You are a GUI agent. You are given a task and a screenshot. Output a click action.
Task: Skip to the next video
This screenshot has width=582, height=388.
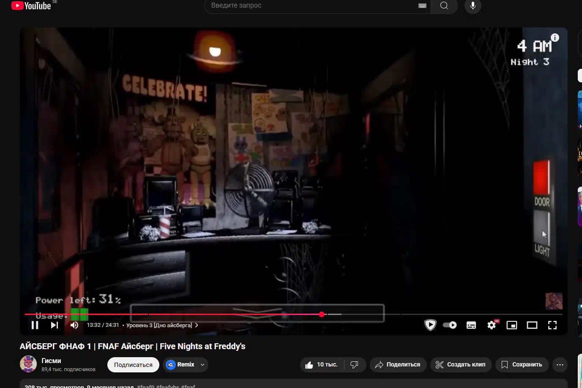pyautogui.click(x=55, y=325)
